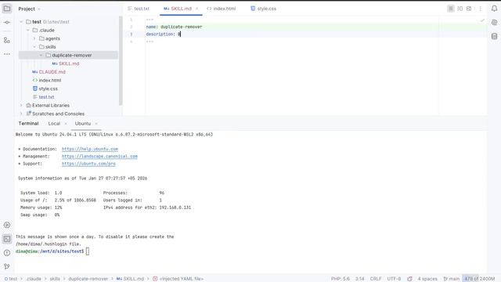
Task: Place cursor in name: duplicate-remover line
Action: (x=174, y=27)
